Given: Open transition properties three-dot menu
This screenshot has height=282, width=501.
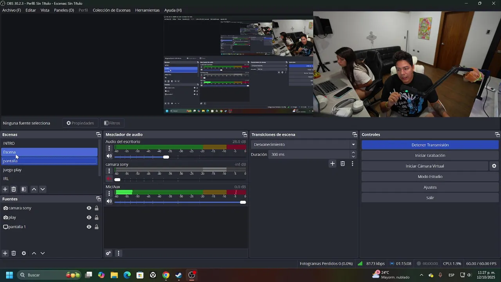Looking at the screenshot, I should [x=352, y=164].
